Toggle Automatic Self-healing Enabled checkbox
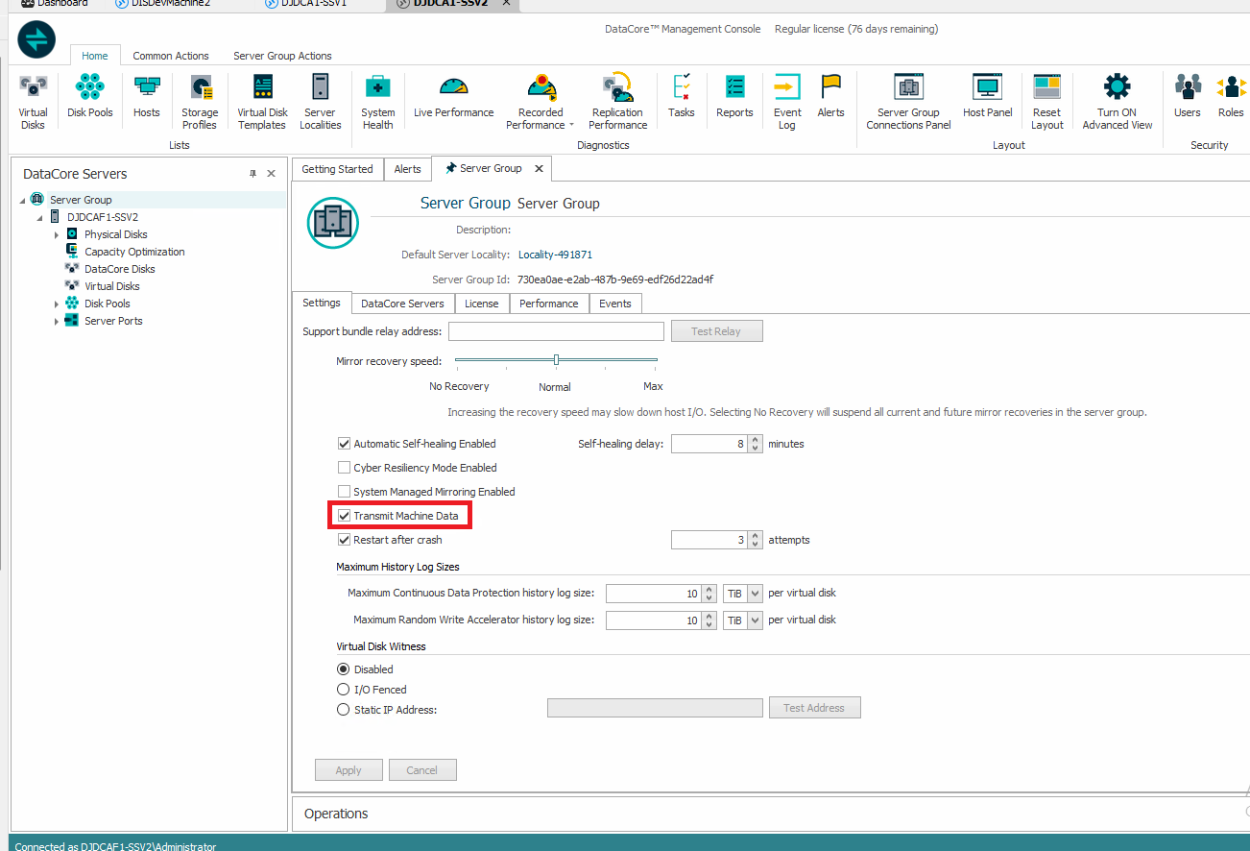This screenshot has width=1250, height=851. [x=345, y=444]
